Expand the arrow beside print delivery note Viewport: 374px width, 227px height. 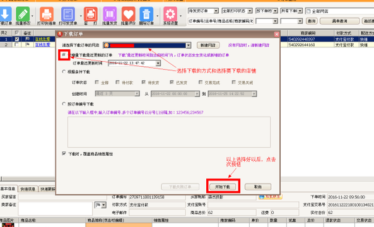coord(81,16)
